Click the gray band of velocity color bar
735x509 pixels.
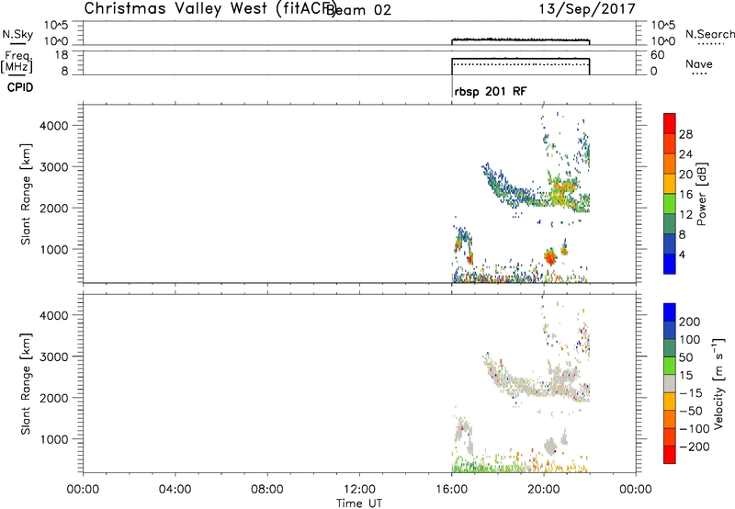coord(670,383)
